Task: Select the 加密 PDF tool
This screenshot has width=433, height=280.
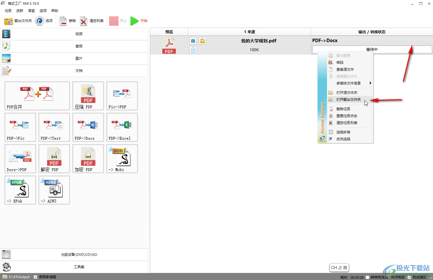Action: point(88,159)
